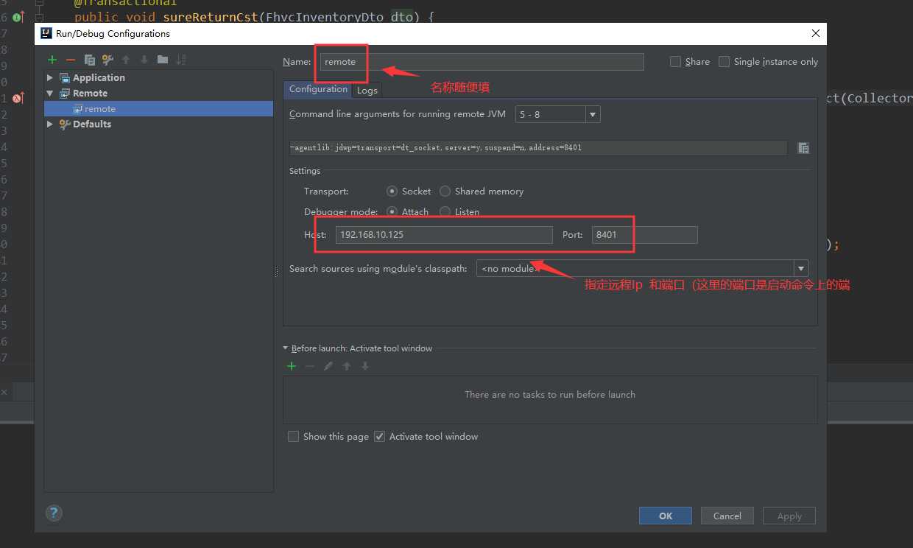Click the green override gutter icon

pos(18,16)
